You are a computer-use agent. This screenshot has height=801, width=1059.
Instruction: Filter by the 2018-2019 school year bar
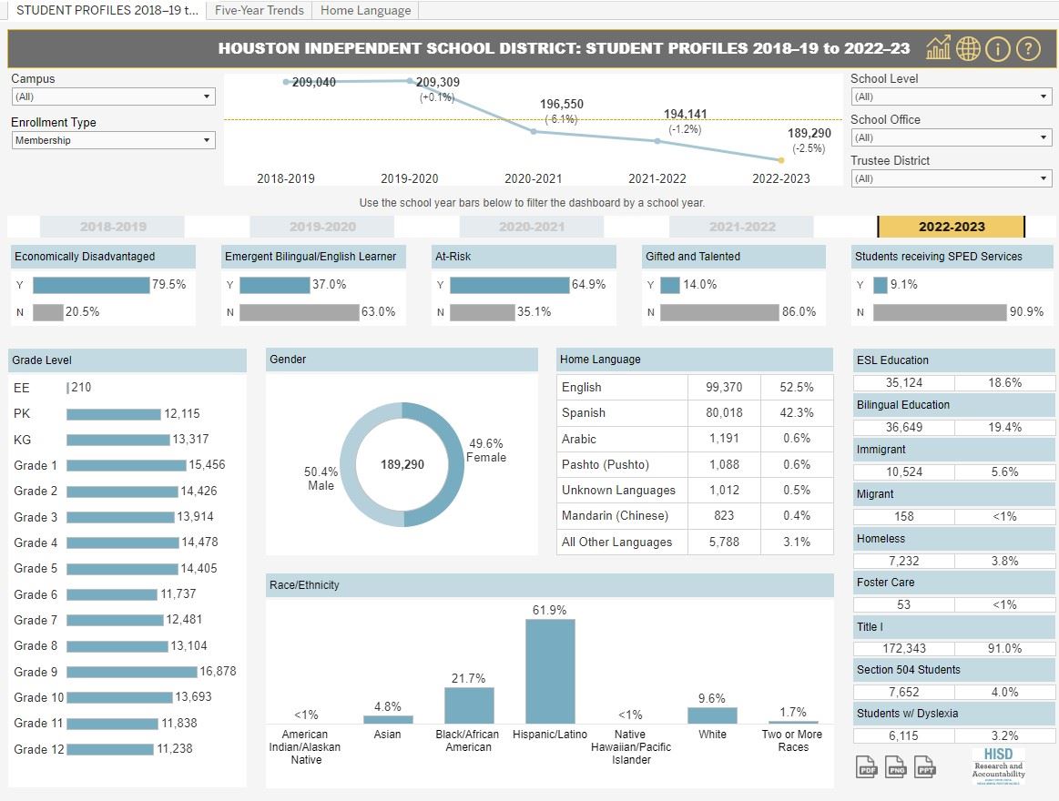point(112,227)
